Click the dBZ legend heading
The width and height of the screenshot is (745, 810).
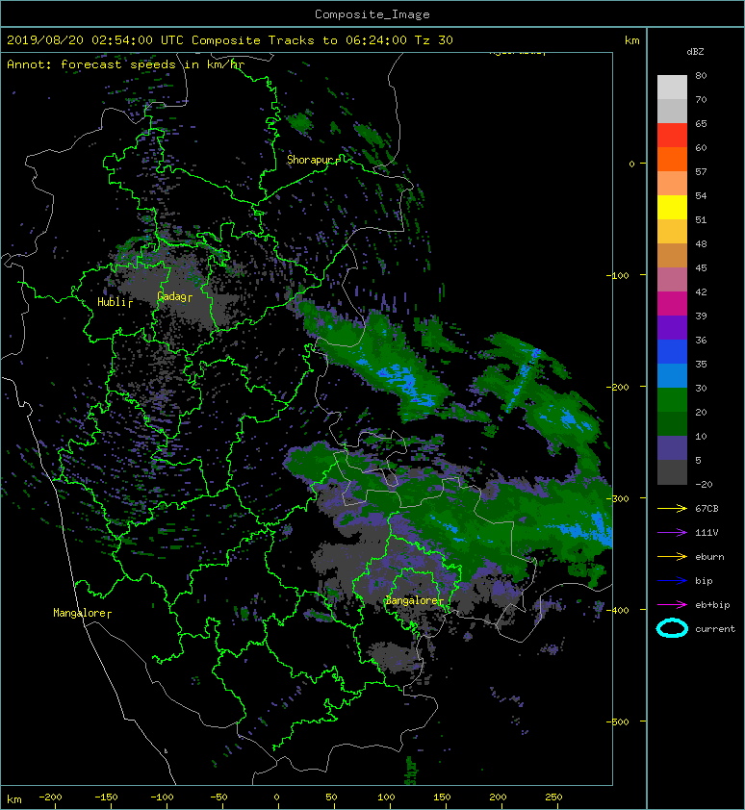click(695, 52)
